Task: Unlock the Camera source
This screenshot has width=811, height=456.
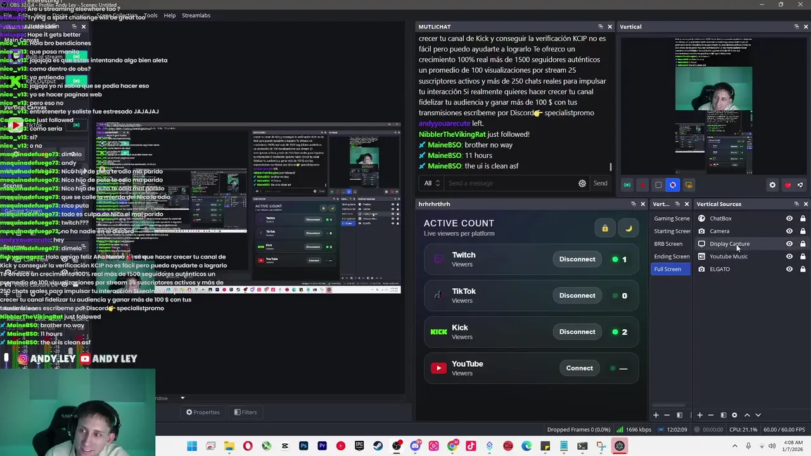Action: [x=802, y=231]
